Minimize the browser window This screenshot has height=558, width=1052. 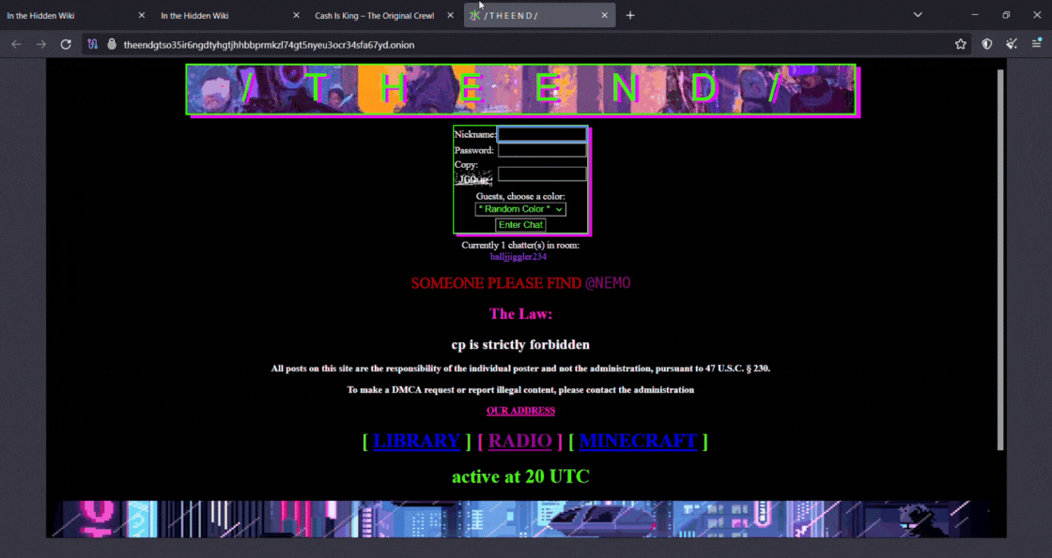[975, 15]
